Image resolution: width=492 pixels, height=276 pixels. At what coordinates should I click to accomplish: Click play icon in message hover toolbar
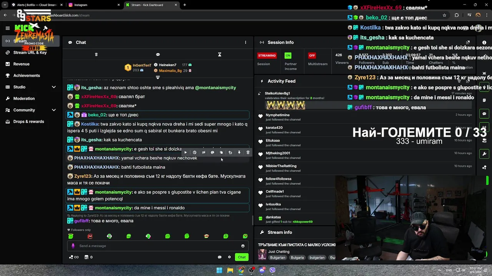[185, 153]
